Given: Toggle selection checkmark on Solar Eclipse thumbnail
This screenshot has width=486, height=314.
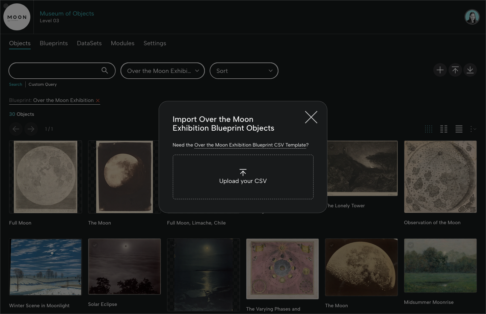Looking at the screenshot, I should [95, 245].
